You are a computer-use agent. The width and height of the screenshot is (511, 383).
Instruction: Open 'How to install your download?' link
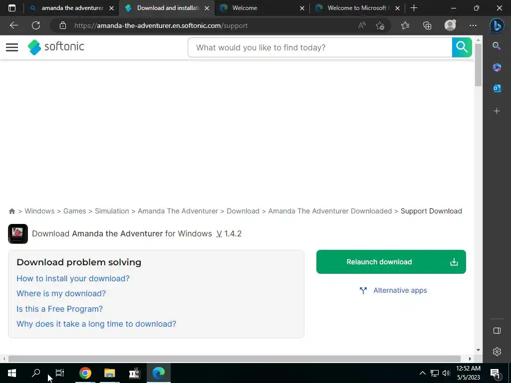[73, 278]
